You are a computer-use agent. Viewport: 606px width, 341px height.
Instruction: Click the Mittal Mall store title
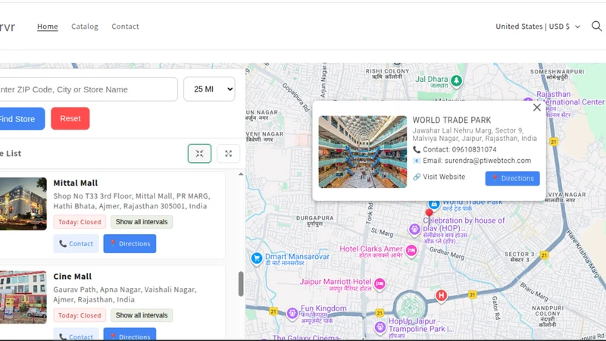tap(75, 183)
